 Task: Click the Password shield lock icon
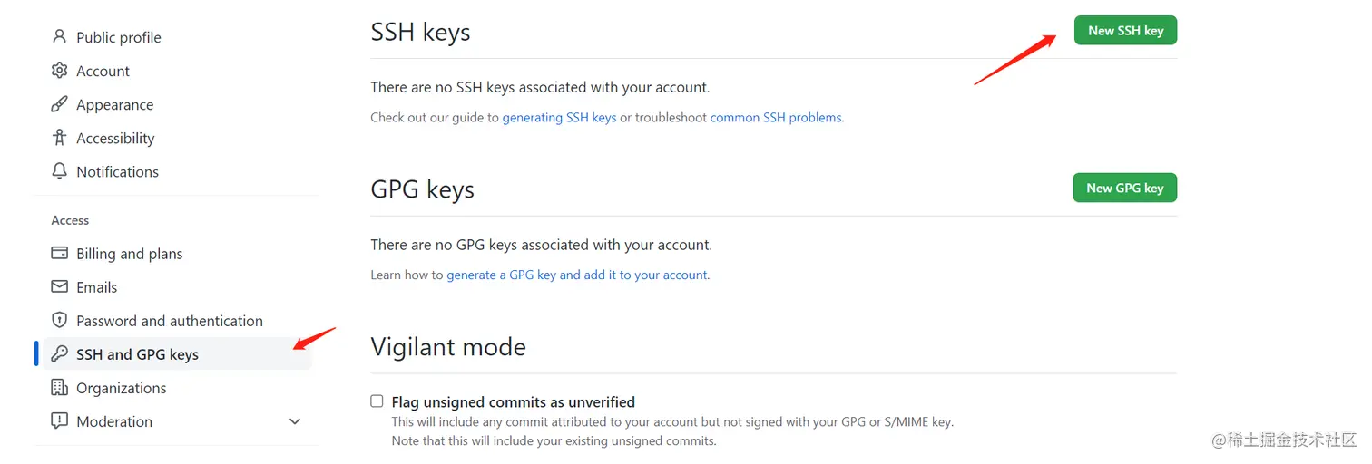(x=60, y=321)
